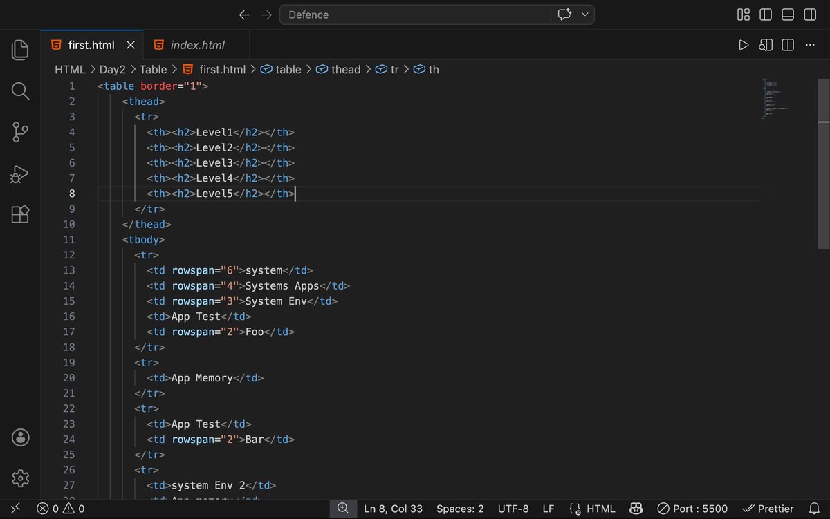Image resolution: width=830 pixels, height=519 pixels.
Task: Toggle the primary side bar
Action: (x=766, y=15)
